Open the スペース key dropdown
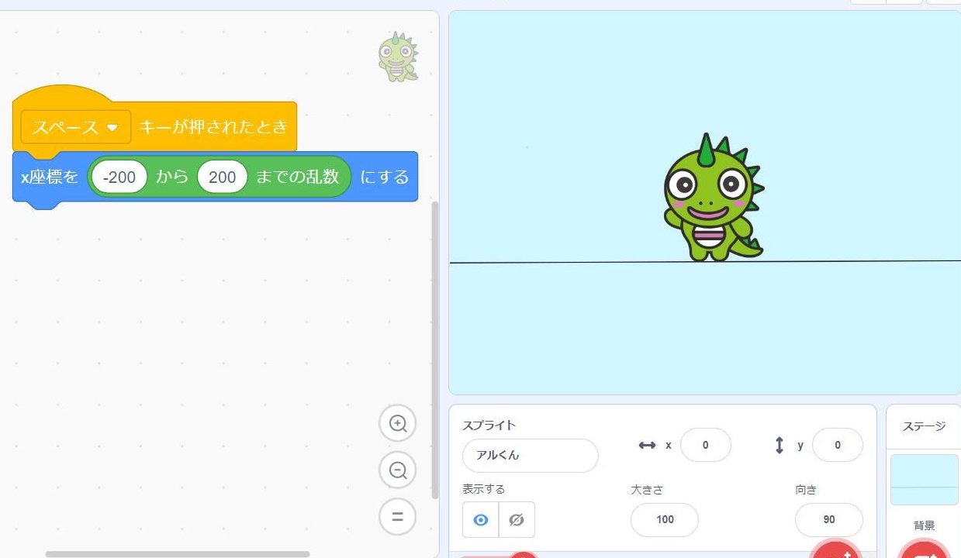This screenshot has height=558, width=961. tap(76, 127)
